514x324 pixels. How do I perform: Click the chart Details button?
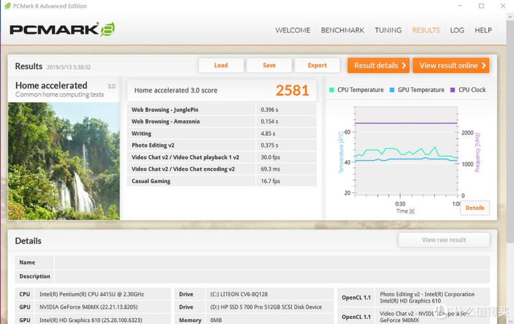[475, 208]
